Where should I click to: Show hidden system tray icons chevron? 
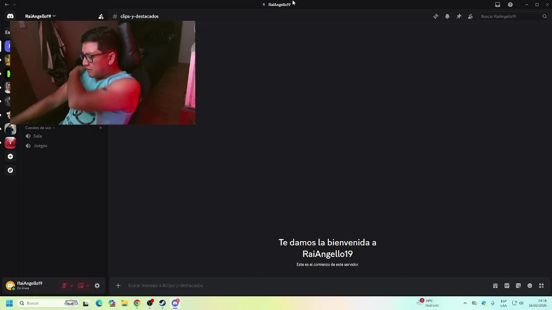(465, 303)
